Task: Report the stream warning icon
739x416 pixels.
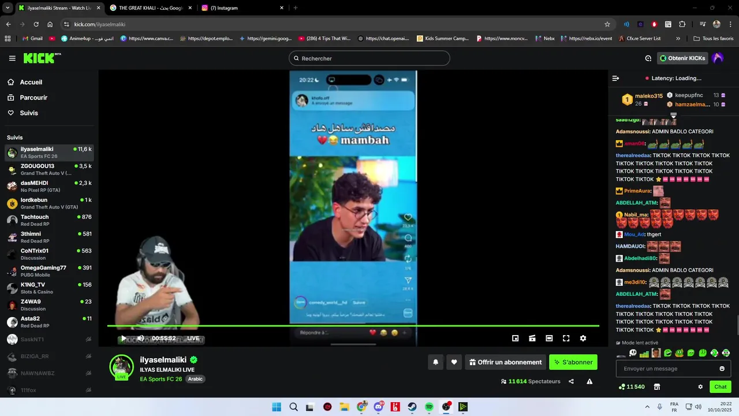Action: (x=589, y=381)
